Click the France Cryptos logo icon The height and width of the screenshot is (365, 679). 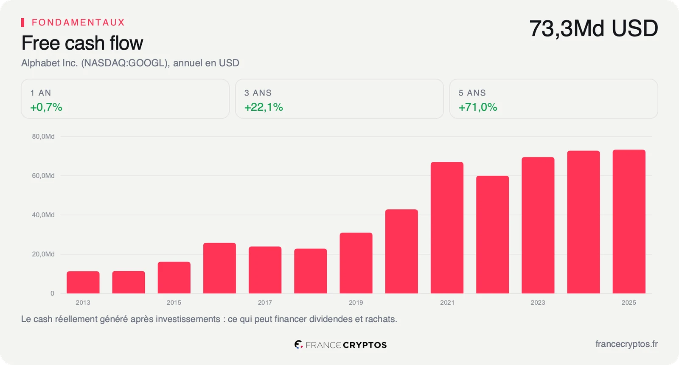click(299, 345)
